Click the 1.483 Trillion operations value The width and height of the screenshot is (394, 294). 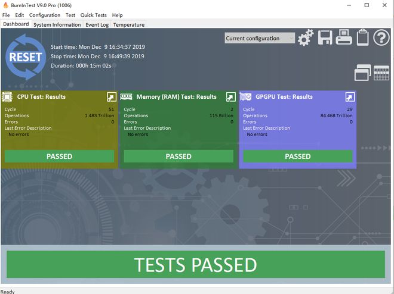tap(100, 115)
